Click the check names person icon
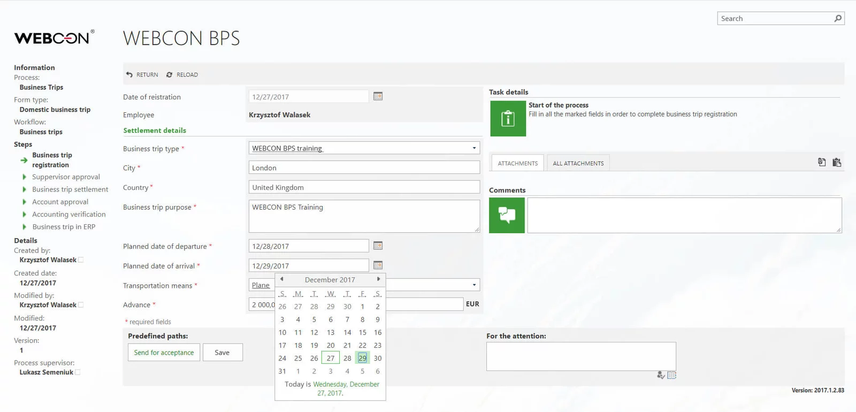The width and height of the screenshot is (856, 412). tap(661, 375)
